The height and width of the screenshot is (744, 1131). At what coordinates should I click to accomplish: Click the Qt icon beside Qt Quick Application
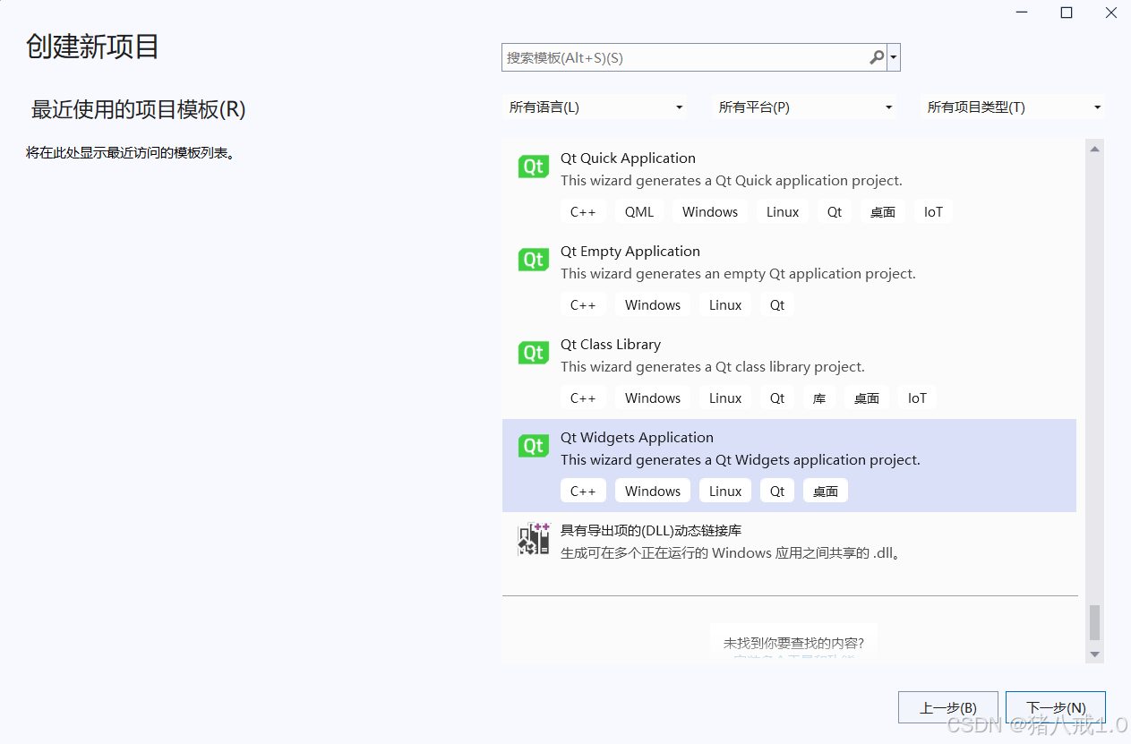tap(534, 167)
